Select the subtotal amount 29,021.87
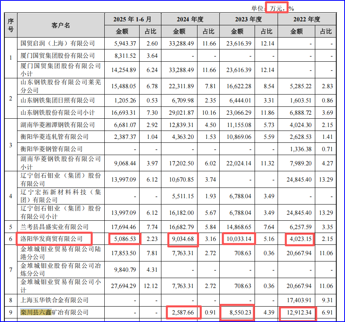 [x=181, y=113]
